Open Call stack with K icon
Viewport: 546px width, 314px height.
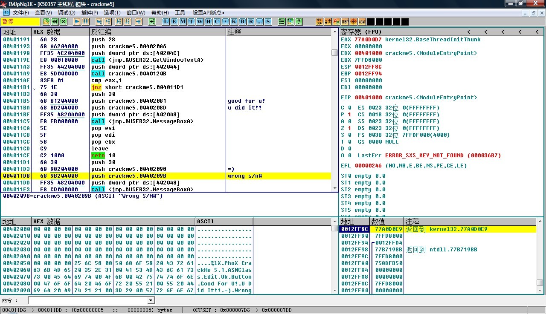point(234,21)
